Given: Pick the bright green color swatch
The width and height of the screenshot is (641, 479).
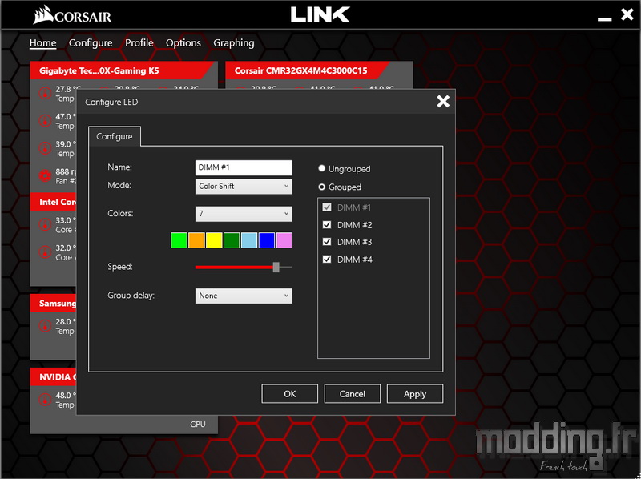Looking at the screenshot, I should (179, 240).
